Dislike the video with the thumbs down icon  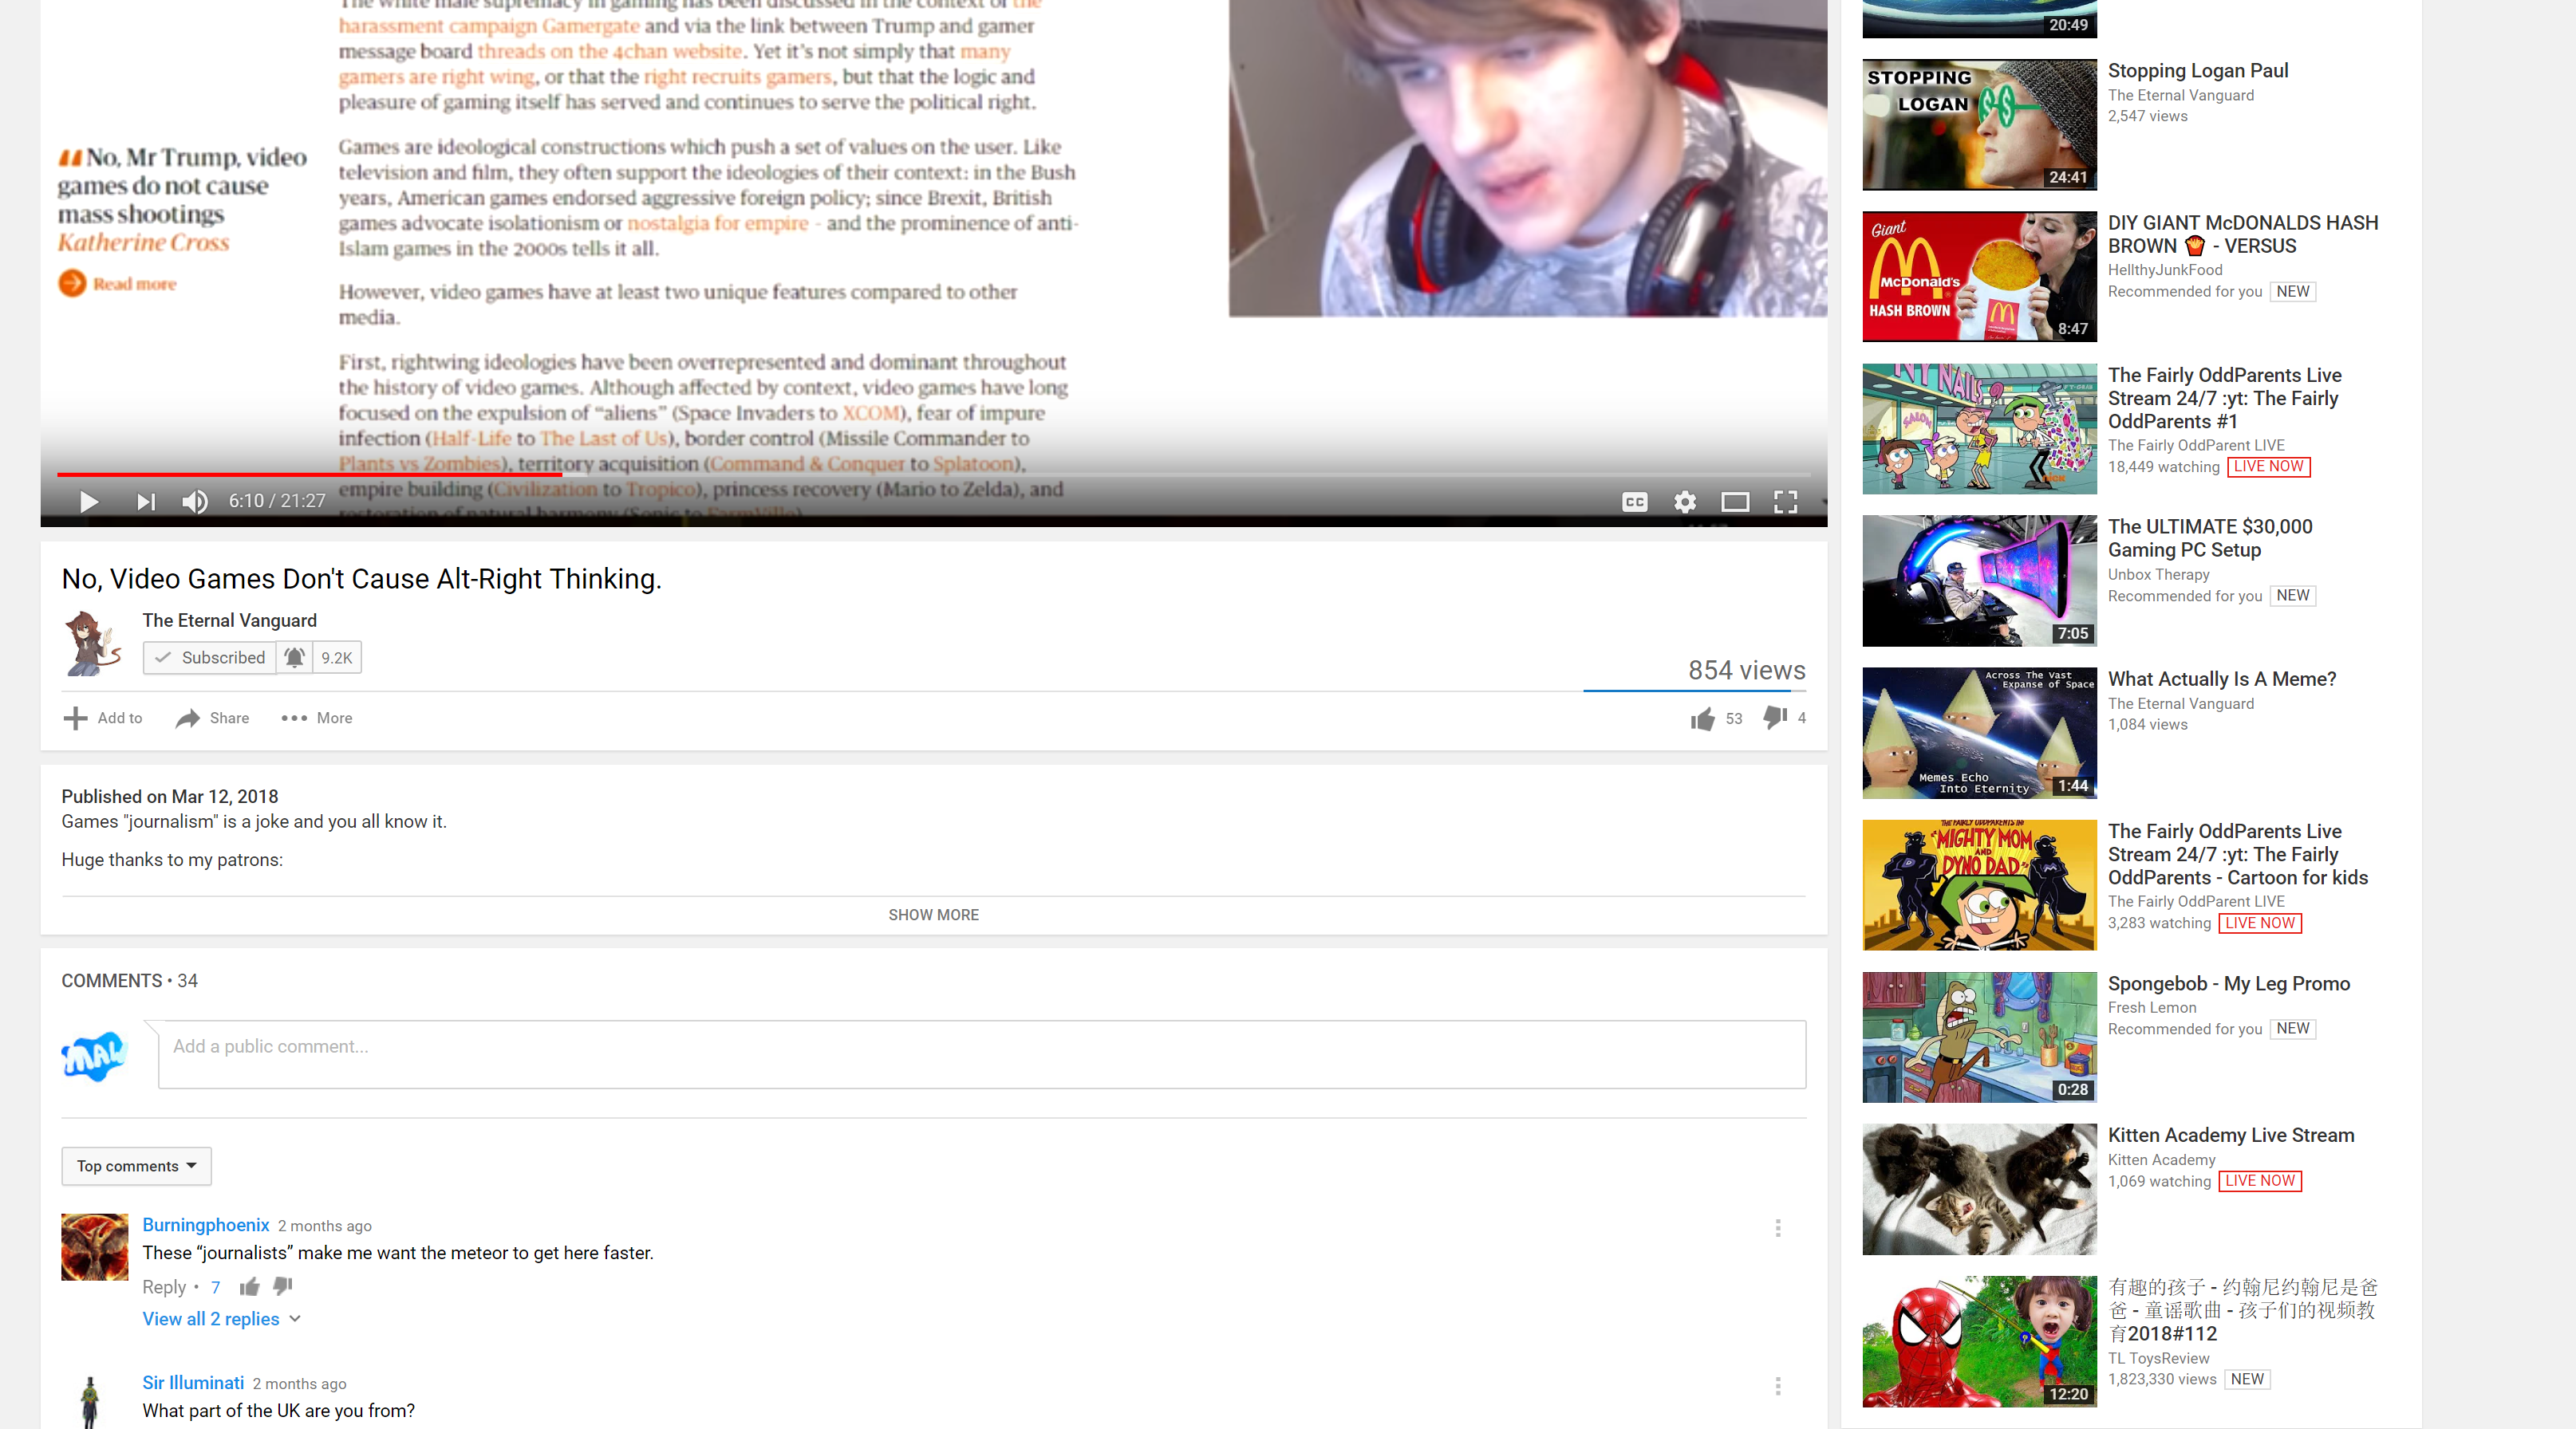(1775, 718)
